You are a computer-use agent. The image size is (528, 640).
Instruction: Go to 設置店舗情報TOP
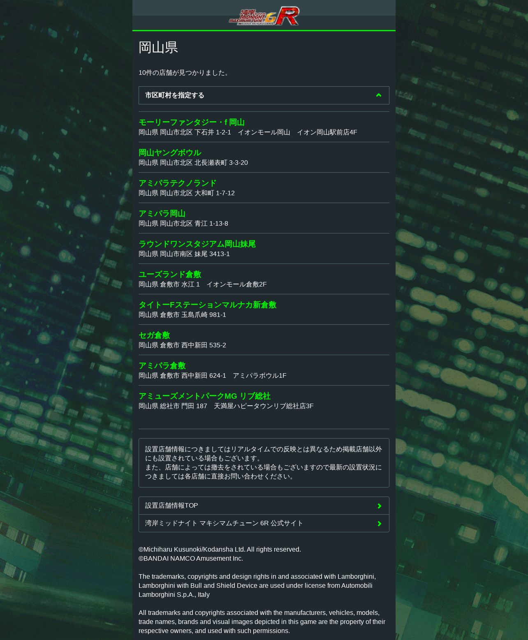pos(264,506)
